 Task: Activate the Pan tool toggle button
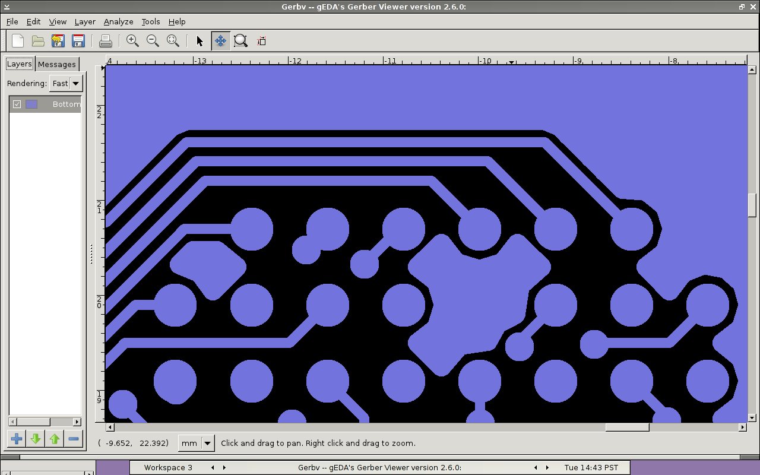tap(220, 41)
